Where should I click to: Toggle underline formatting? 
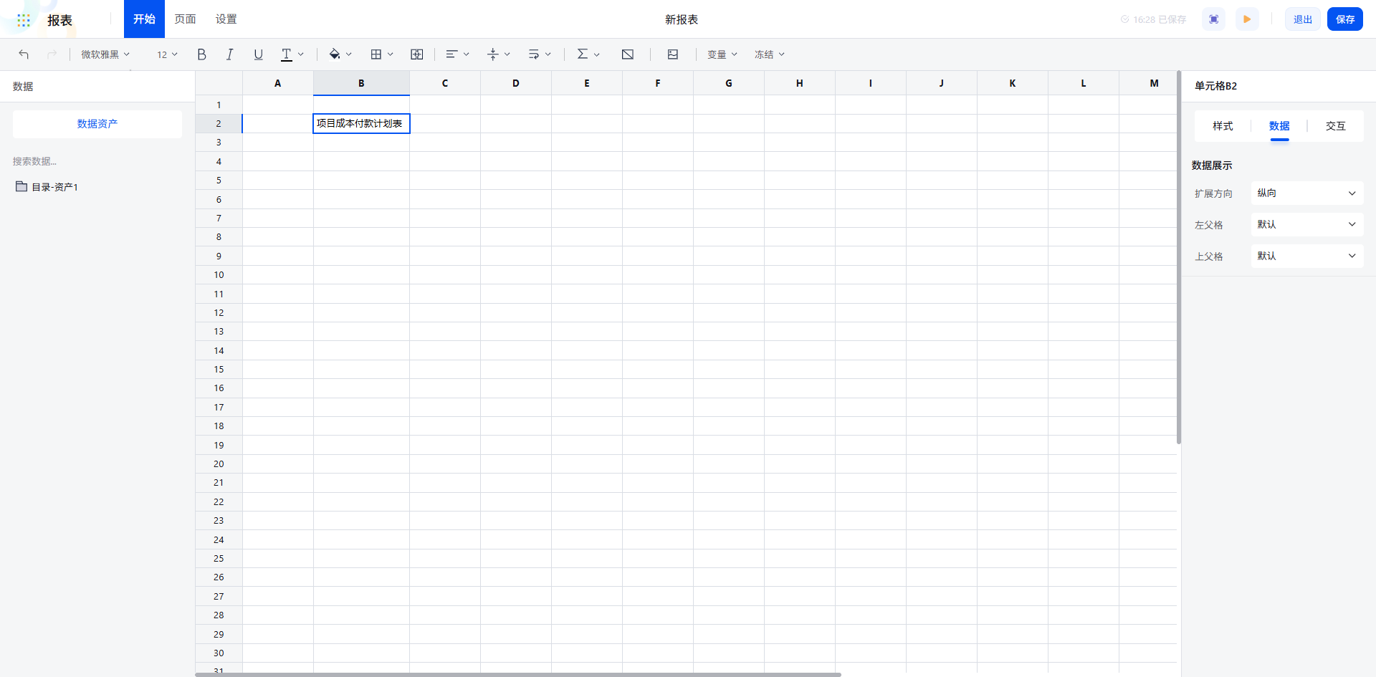(259, 54)
